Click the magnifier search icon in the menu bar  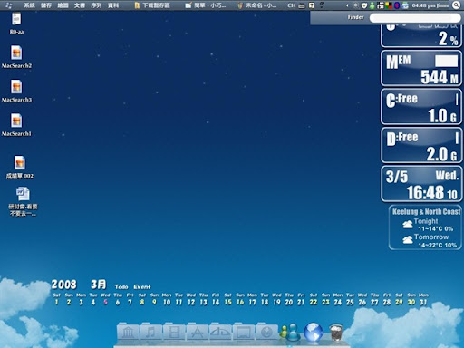[x=456, y=5]
